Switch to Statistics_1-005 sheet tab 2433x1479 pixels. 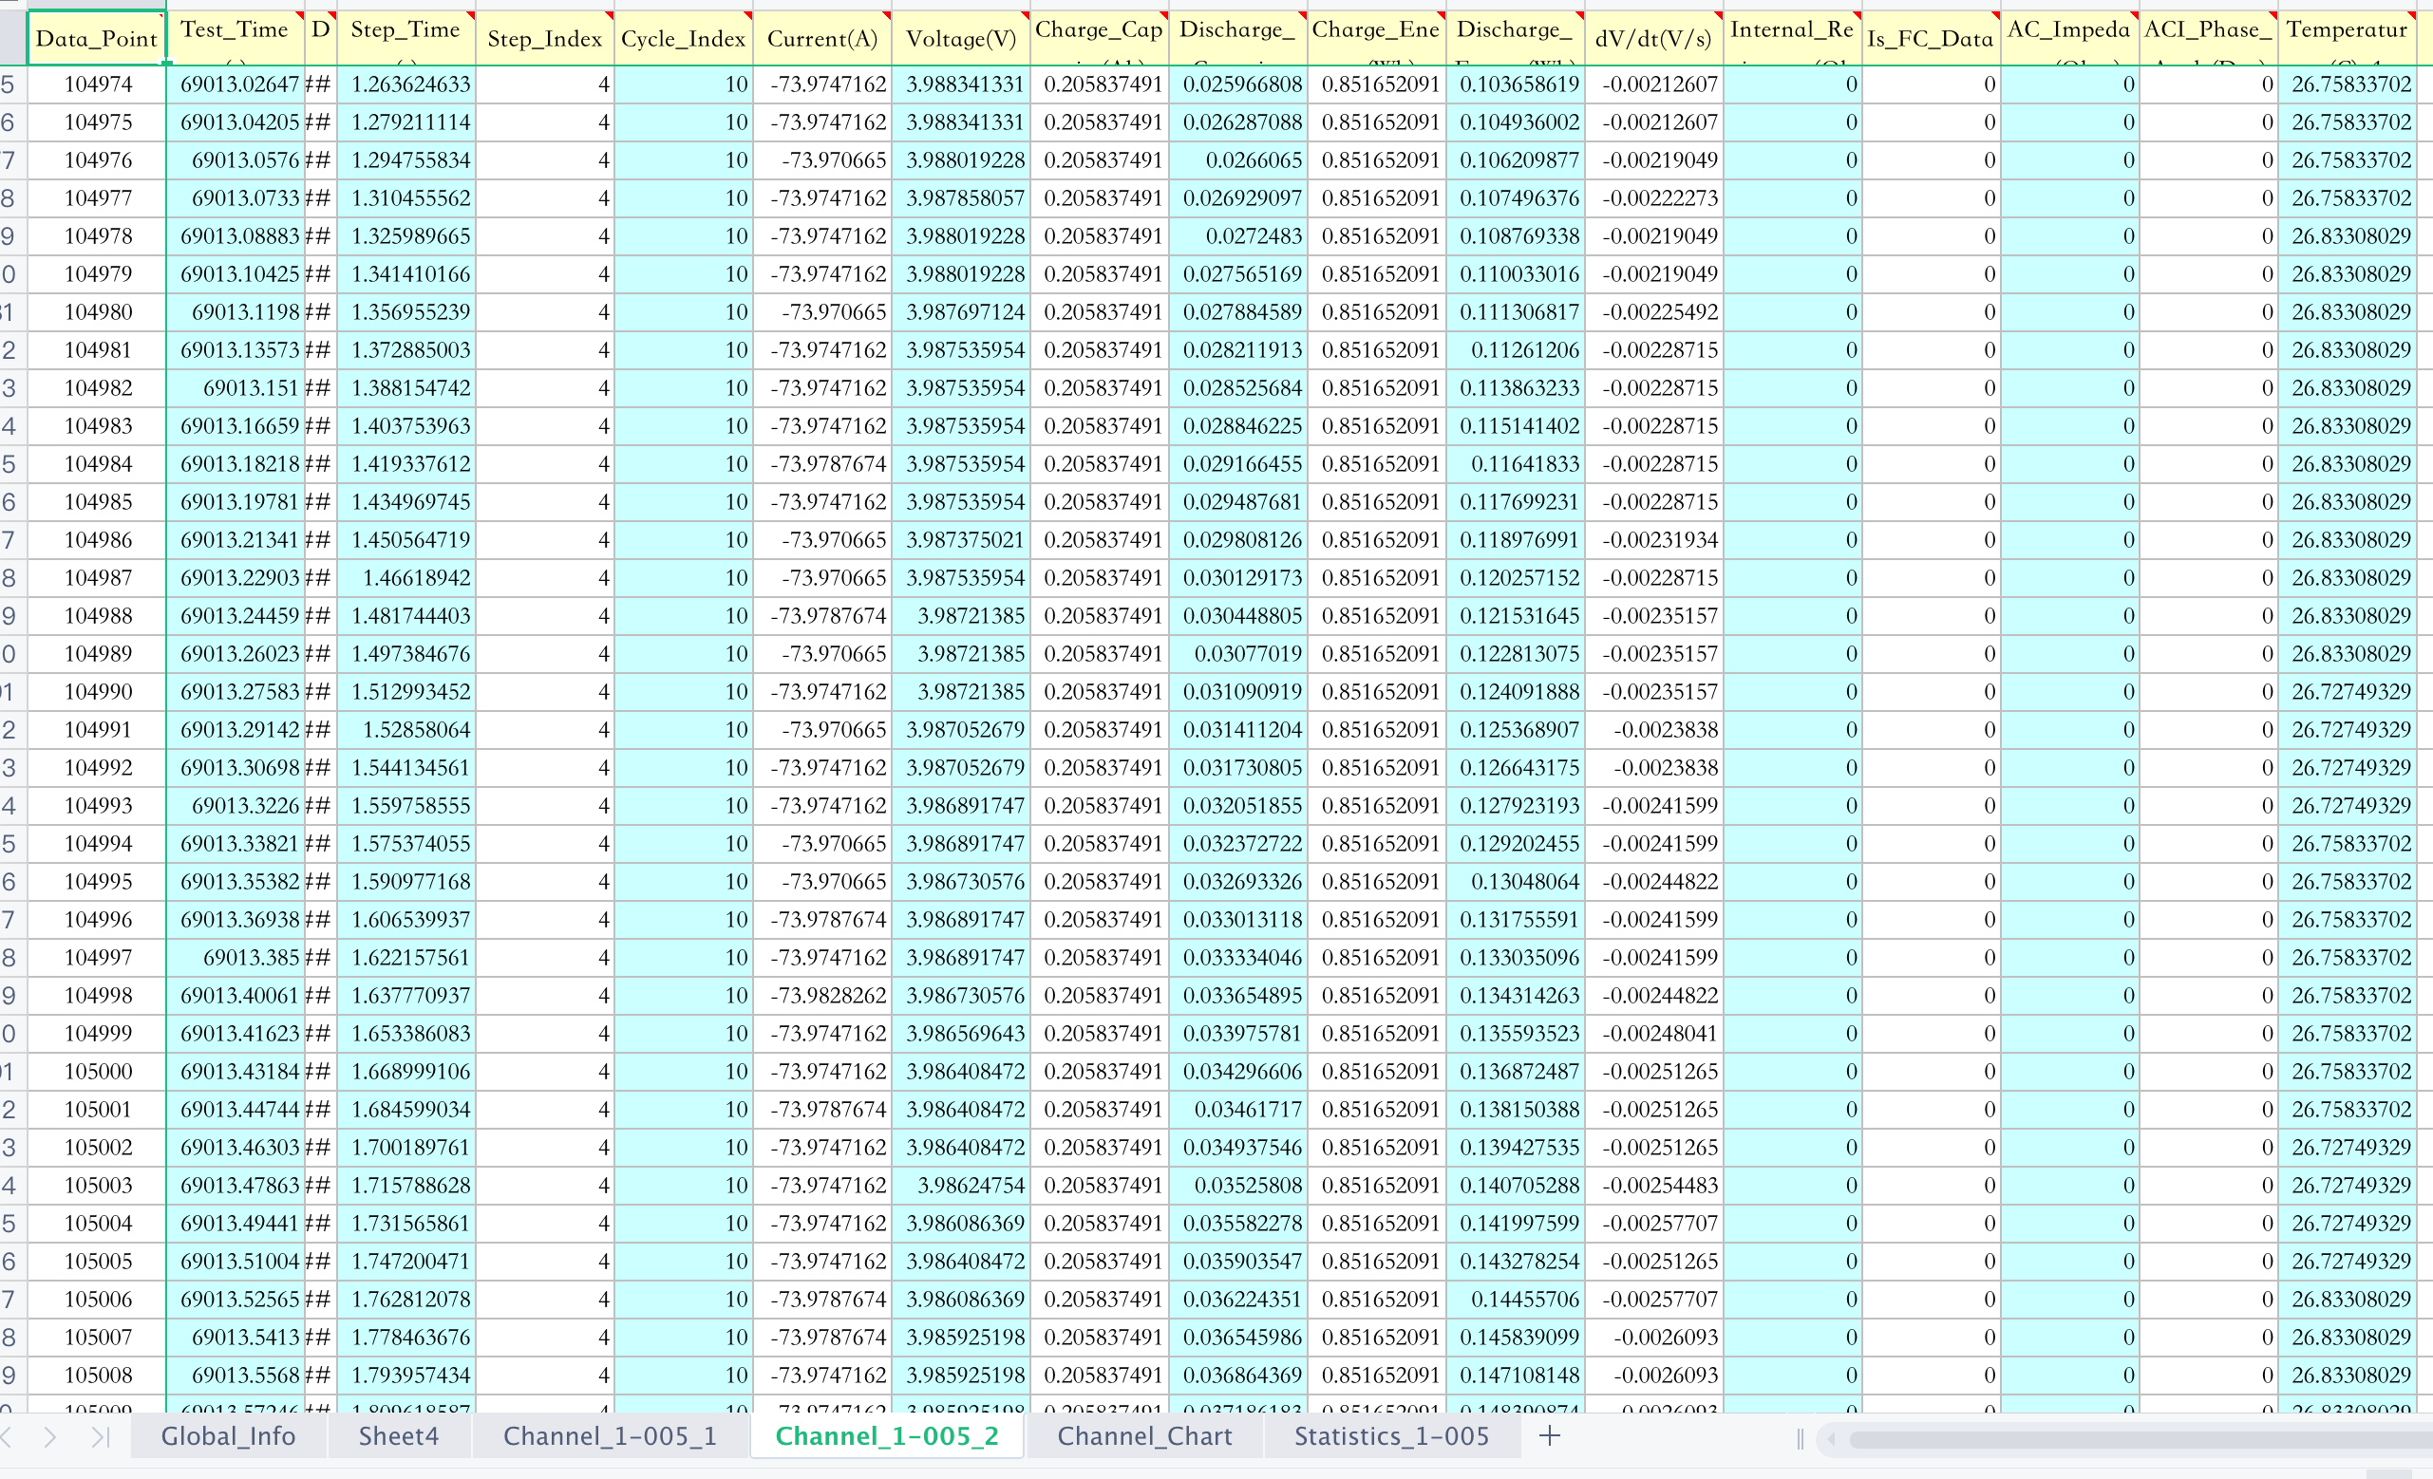click(x=1391, y=1435)
